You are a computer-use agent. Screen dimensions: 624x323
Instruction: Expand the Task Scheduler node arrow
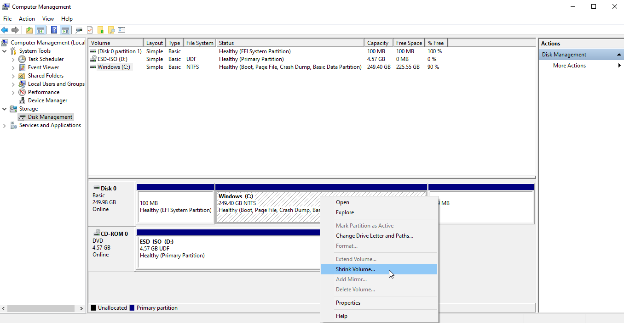coord(13,59)
